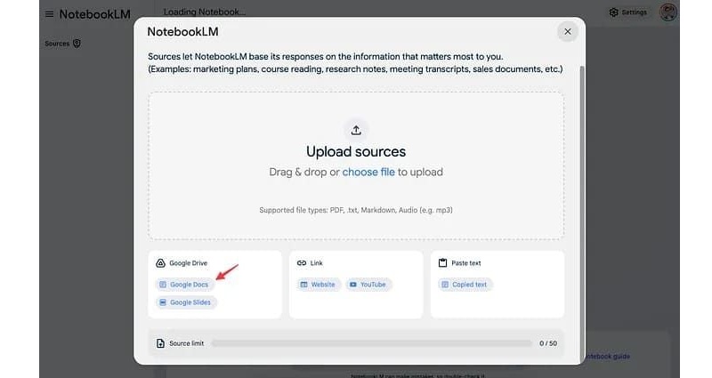This screenshot has height=378, width=712.
Task: Click the Google Drive icon
Action: 160,263
